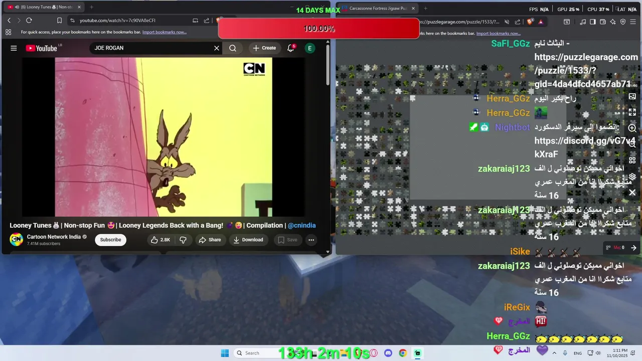Open a new tab in YouTube window

(x=91, y=7)
